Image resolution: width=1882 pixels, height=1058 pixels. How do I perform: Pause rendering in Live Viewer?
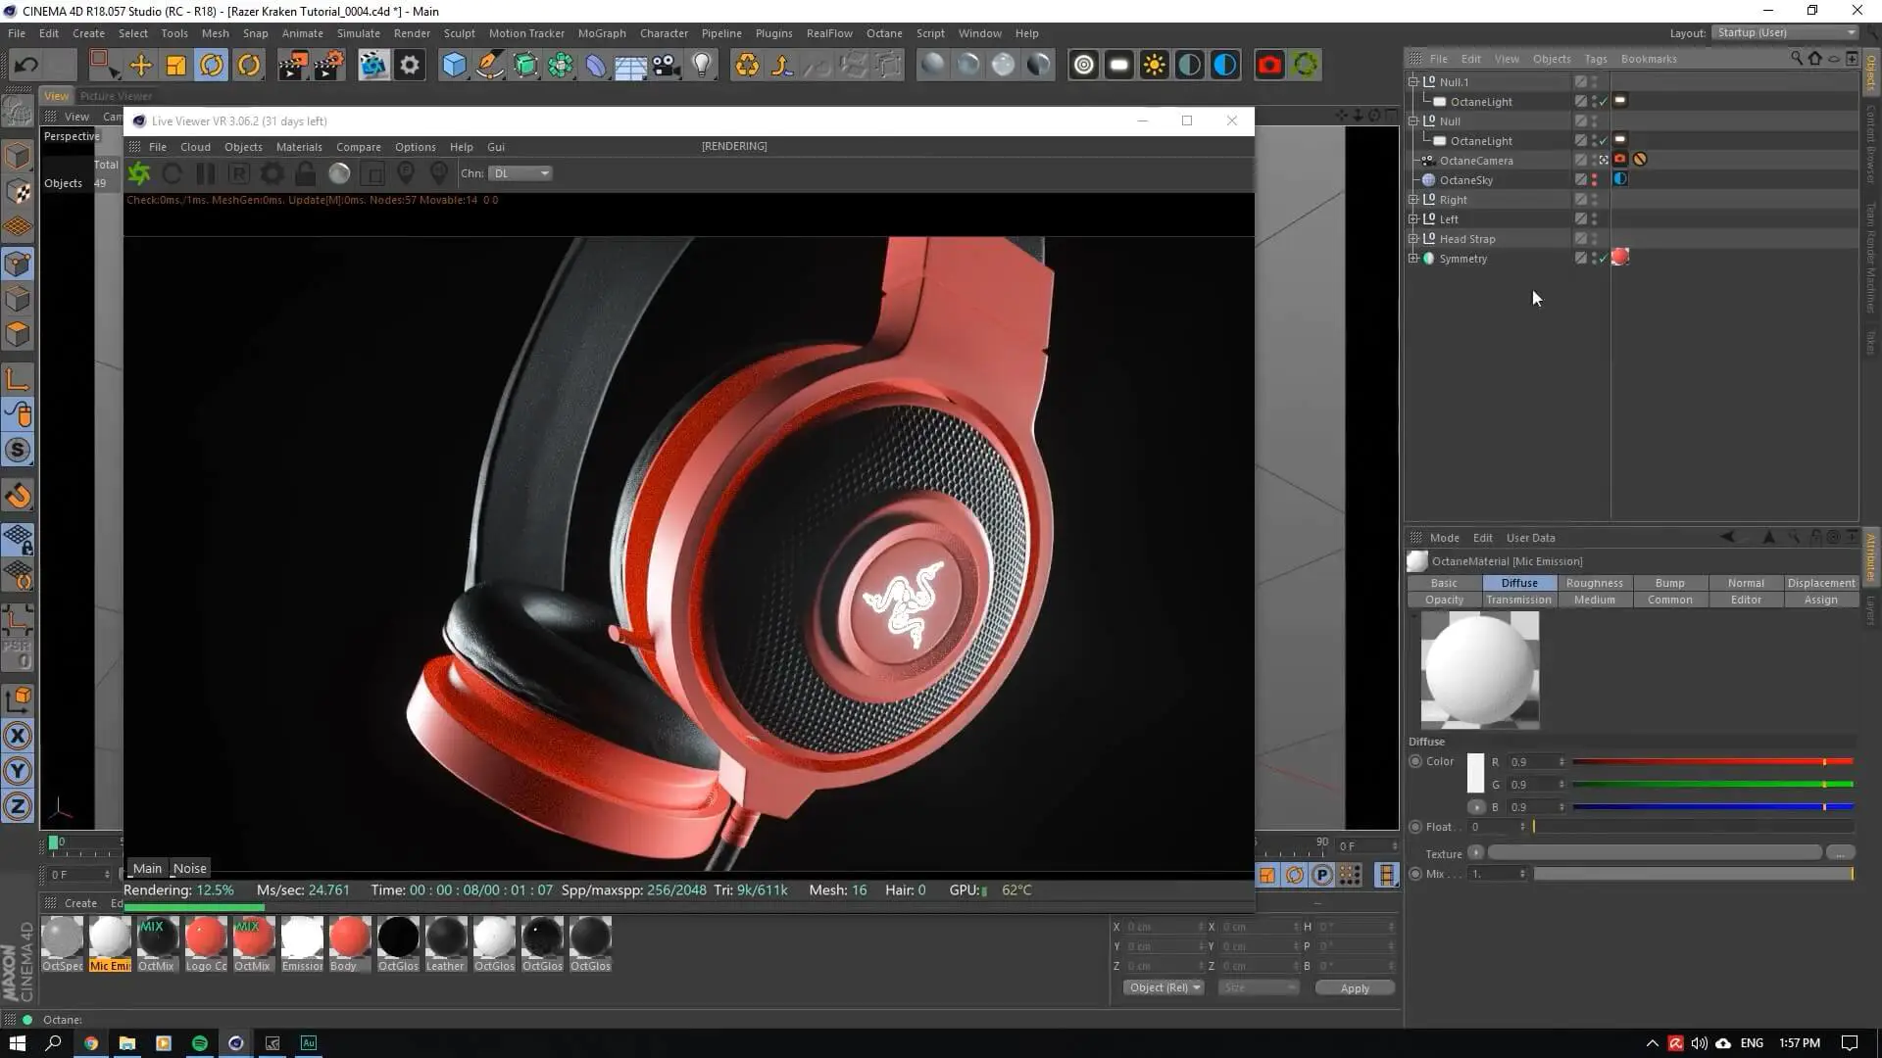[205, 173]
